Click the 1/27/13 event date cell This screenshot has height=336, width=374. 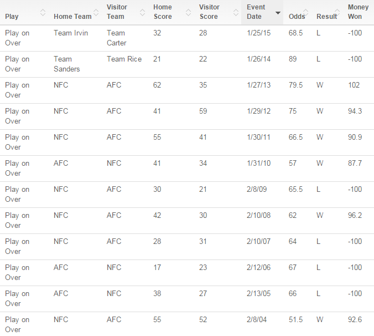coord(258,85)
